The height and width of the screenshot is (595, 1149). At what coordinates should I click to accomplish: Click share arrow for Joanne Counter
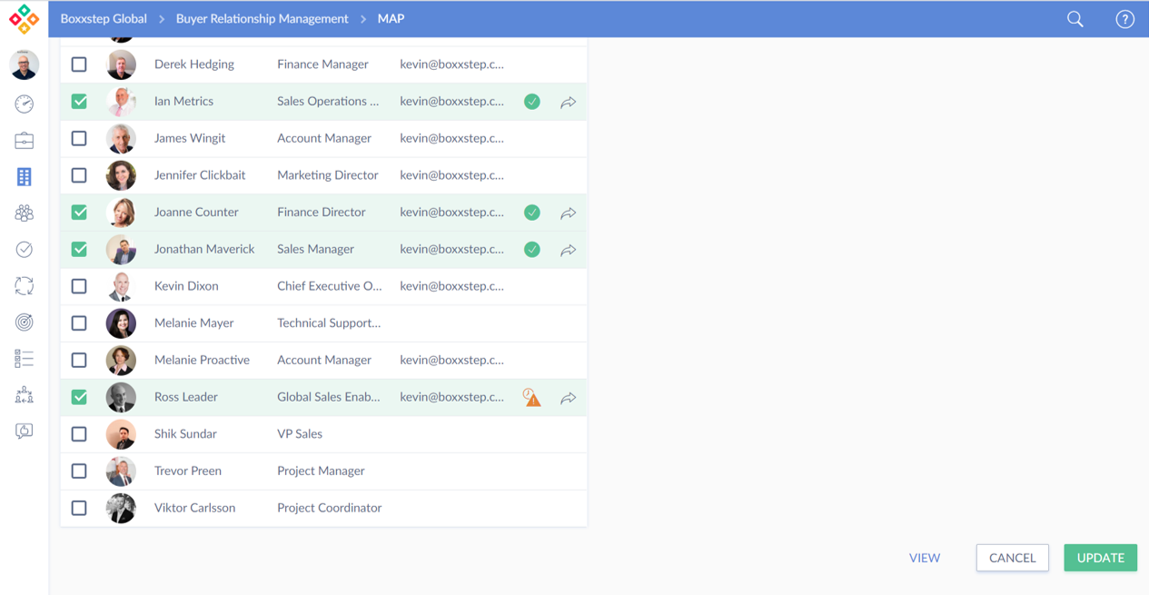[569, 213]
